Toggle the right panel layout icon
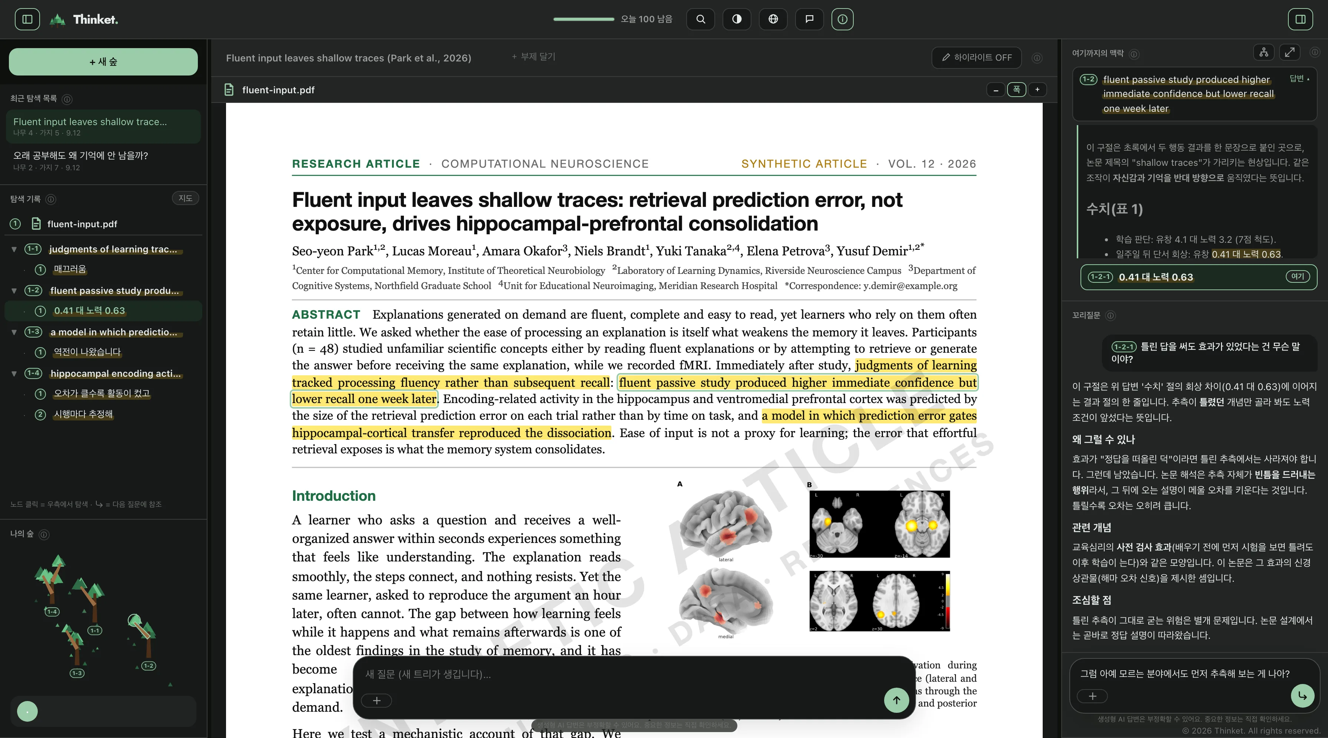1328x738 pixels. [1300, 19]
